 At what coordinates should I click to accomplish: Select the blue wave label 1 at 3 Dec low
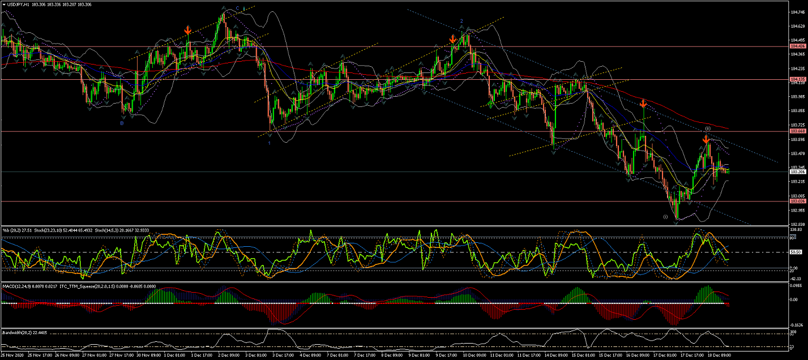point(270,143)
